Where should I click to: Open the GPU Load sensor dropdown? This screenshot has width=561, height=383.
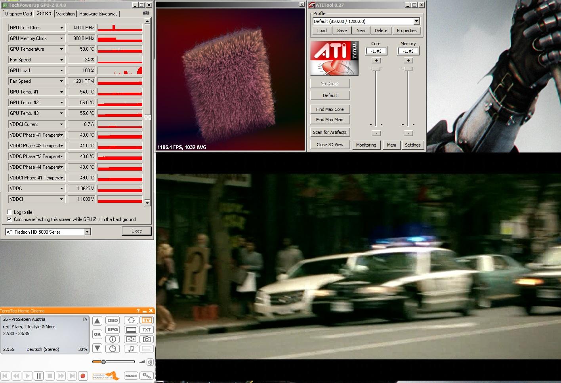[x=61, y=71]
